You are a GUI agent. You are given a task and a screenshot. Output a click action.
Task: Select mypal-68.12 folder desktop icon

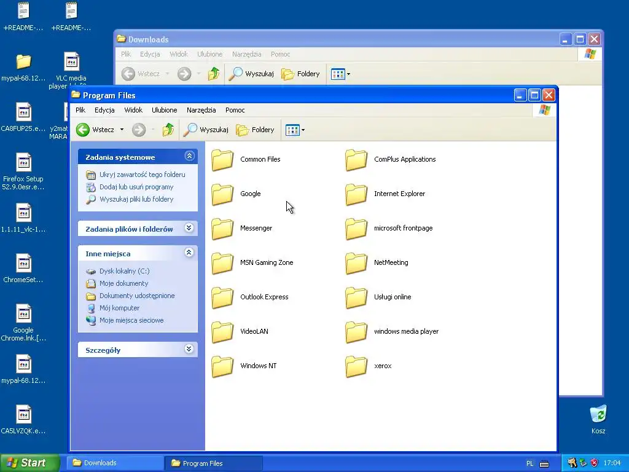click(x=23, y=67)
